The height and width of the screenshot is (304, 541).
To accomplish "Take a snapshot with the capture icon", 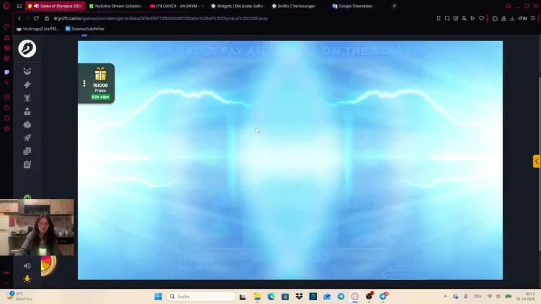I will pyautogui.click(x=447, y=18).
